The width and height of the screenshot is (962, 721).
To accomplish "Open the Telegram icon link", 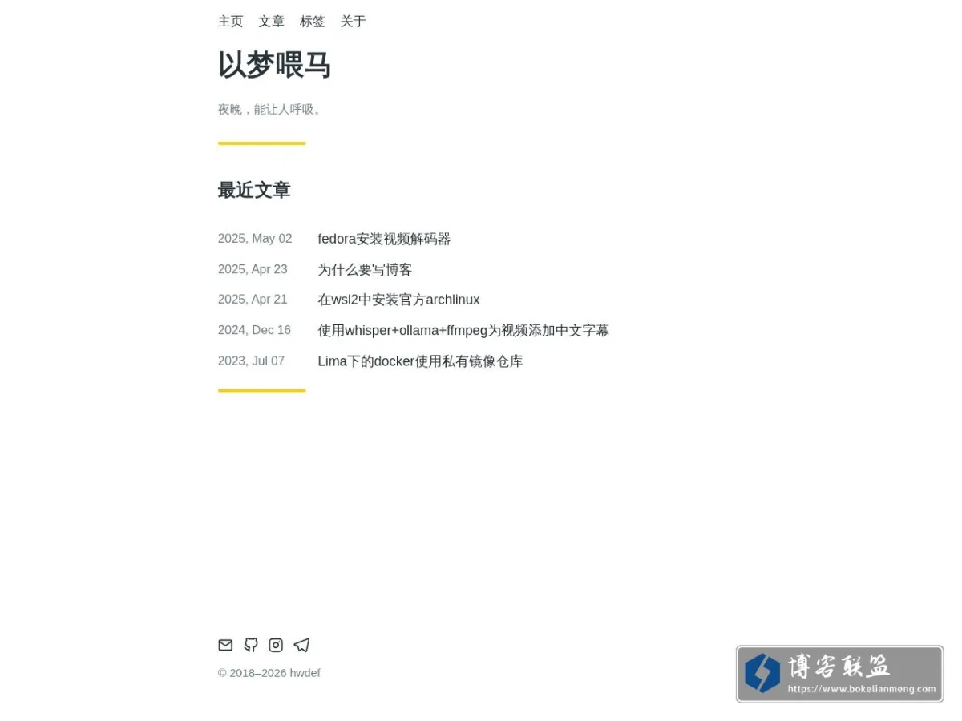I will click(x=301, y=645).
